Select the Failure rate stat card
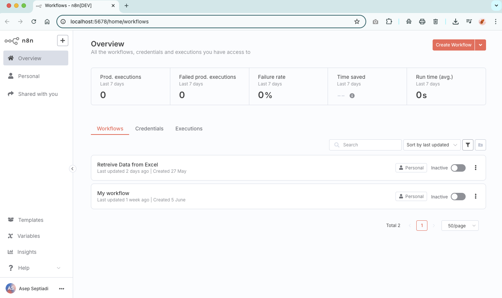 point(289,86)
